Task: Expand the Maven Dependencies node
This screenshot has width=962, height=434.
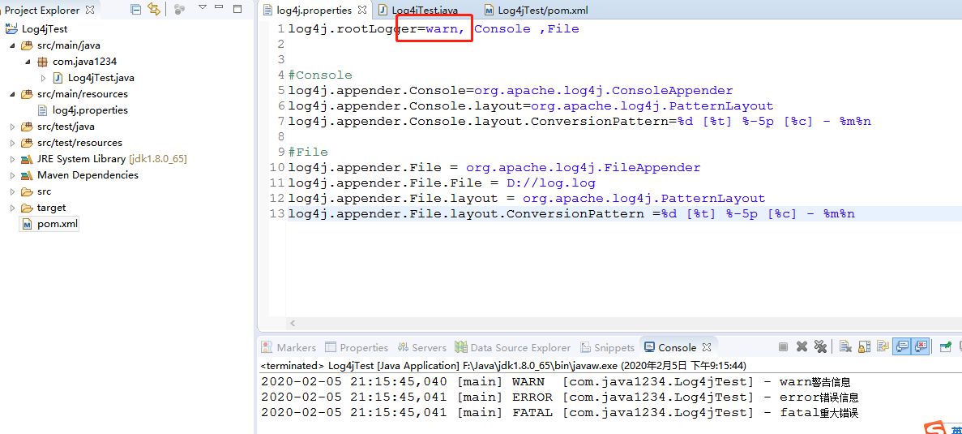Action: pyautogui.click(x=14, y=175)
